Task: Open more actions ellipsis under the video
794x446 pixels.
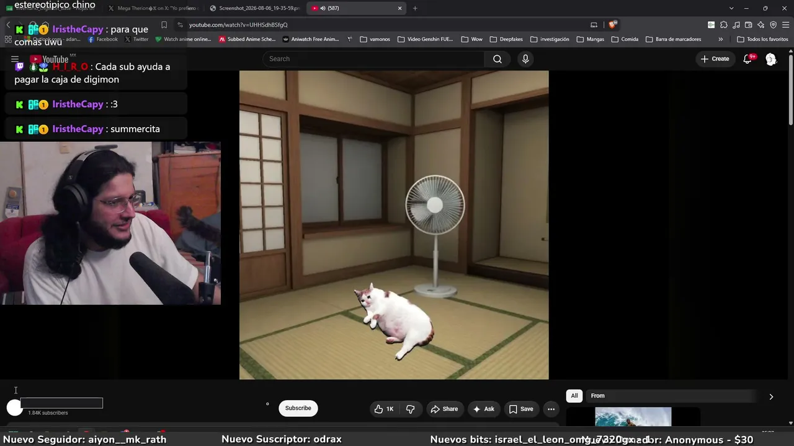Action: pos(551,409)
